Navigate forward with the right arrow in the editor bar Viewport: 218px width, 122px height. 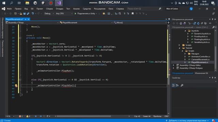[x=41, y=116]
